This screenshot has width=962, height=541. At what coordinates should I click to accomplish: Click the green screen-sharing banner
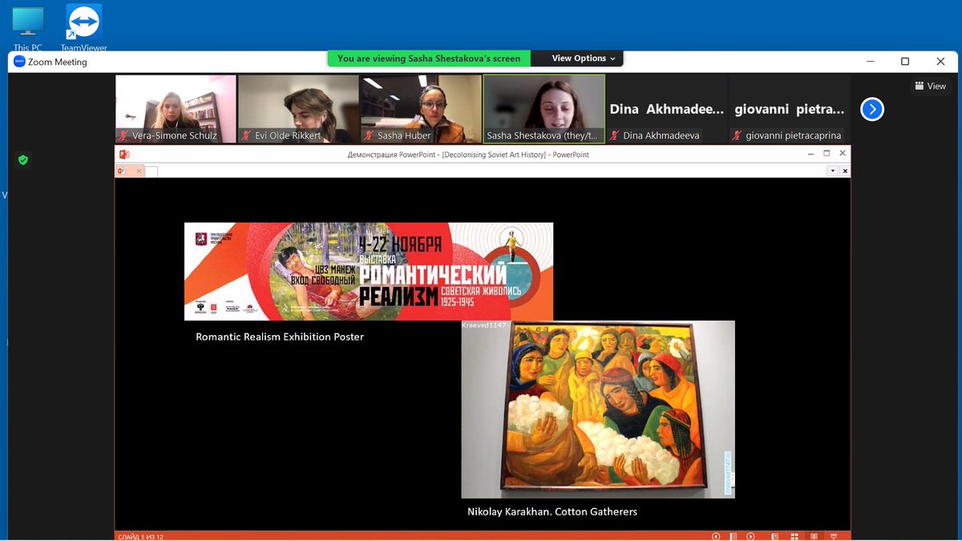coord(428,58)
